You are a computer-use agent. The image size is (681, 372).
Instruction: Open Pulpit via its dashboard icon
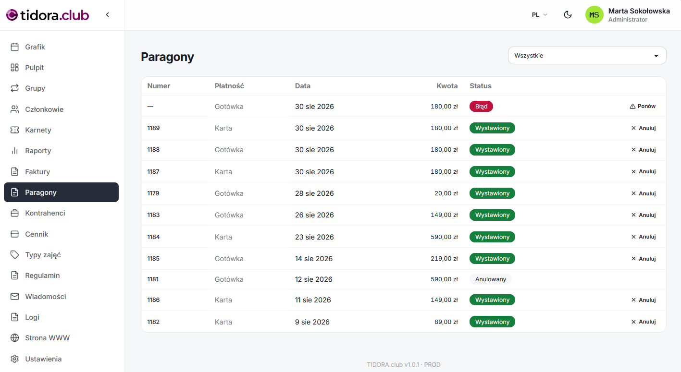point(15,68)
